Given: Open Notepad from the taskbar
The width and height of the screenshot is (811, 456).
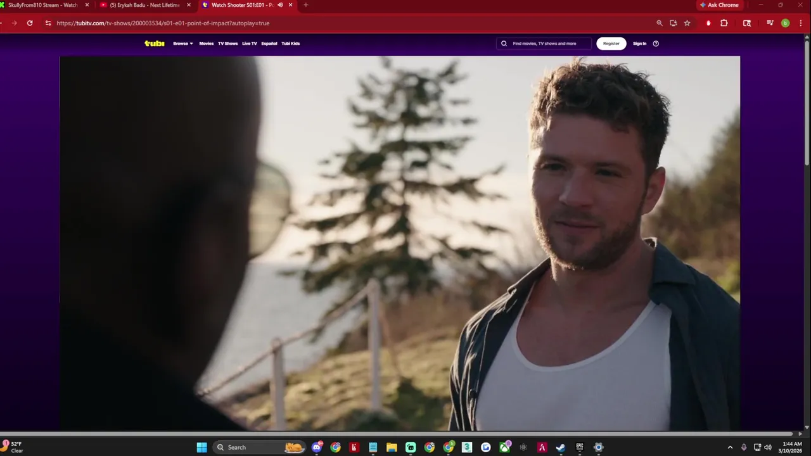Looking at the screenshot, I should pos(373,448).
